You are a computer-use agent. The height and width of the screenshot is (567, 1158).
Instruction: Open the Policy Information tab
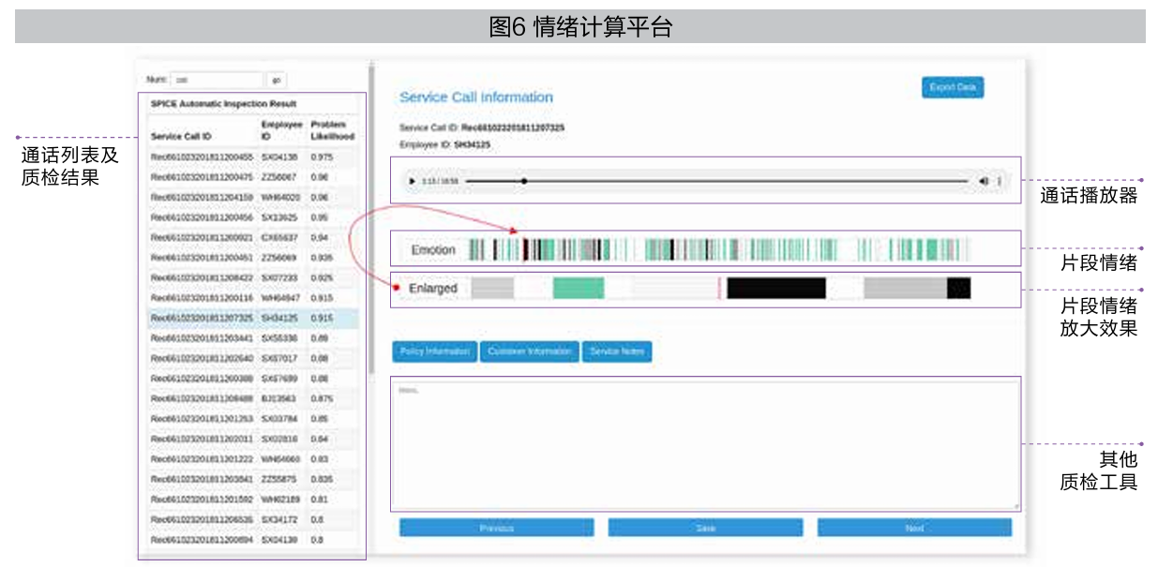click(x=435, y=351)
